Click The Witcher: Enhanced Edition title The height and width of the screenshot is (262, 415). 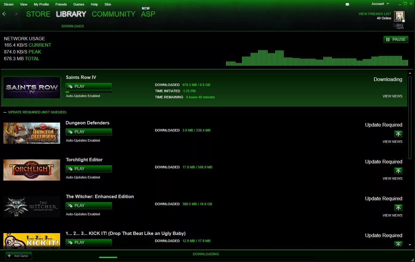click(100, 197)
